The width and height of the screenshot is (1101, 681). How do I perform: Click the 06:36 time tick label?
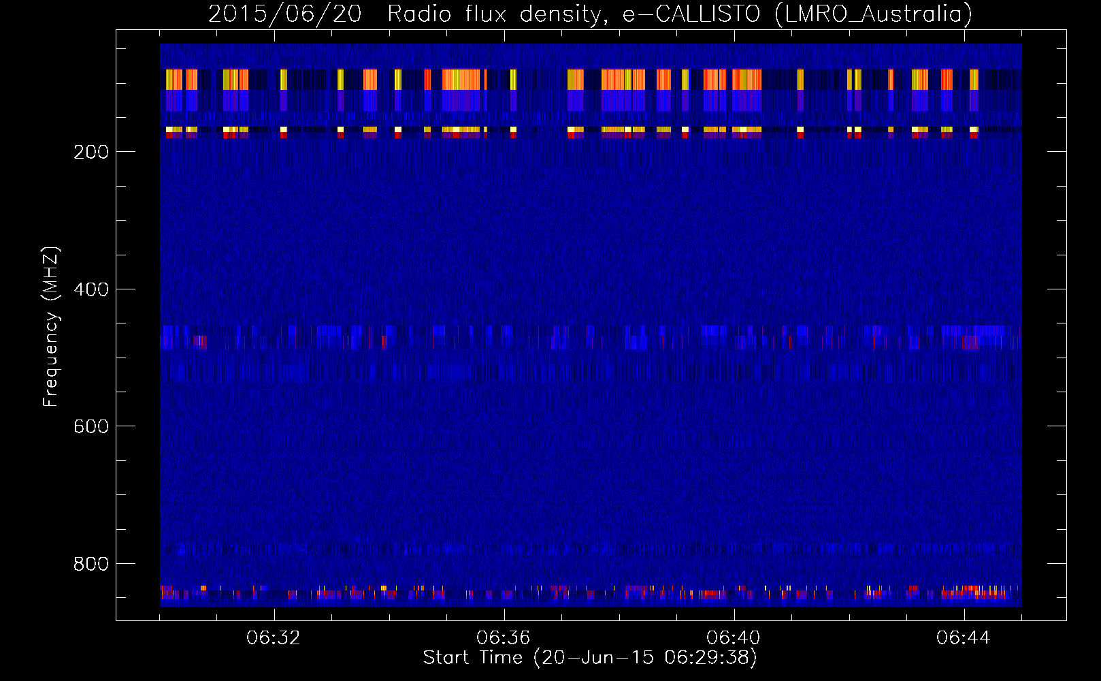[x=504, y=638]
